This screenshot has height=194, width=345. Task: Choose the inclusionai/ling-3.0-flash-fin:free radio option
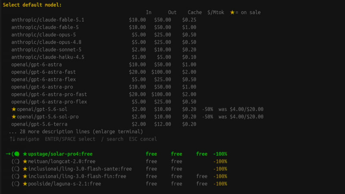(x=16, y=176)
